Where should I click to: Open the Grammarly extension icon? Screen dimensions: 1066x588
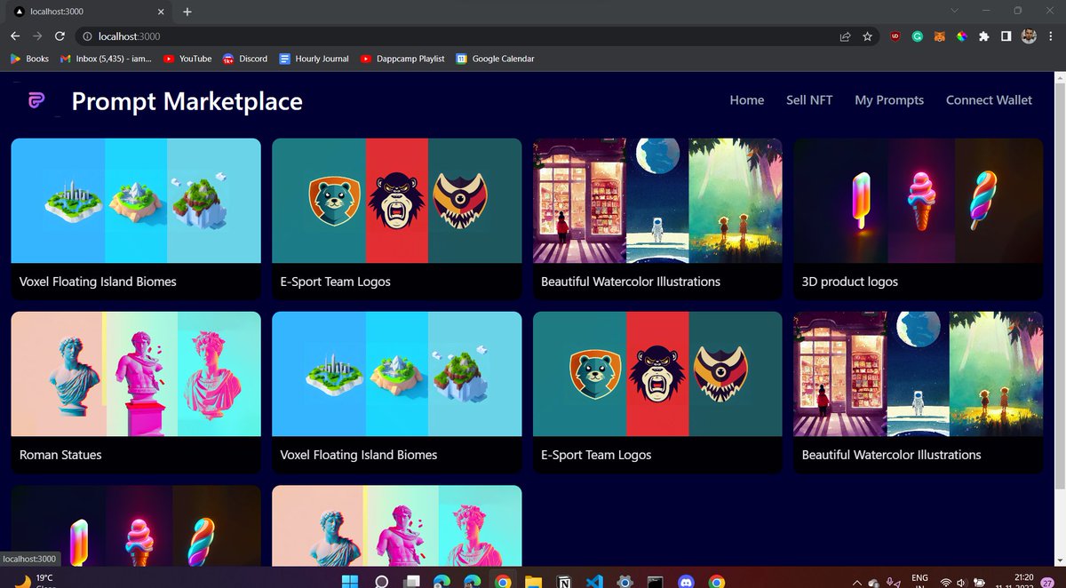click(x=918, y=36)
